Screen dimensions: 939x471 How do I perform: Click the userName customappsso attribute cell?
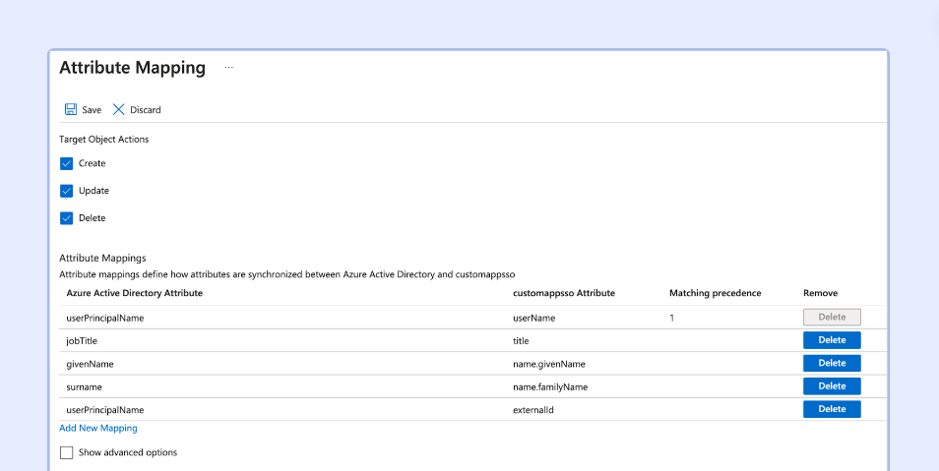coord(534,318)
